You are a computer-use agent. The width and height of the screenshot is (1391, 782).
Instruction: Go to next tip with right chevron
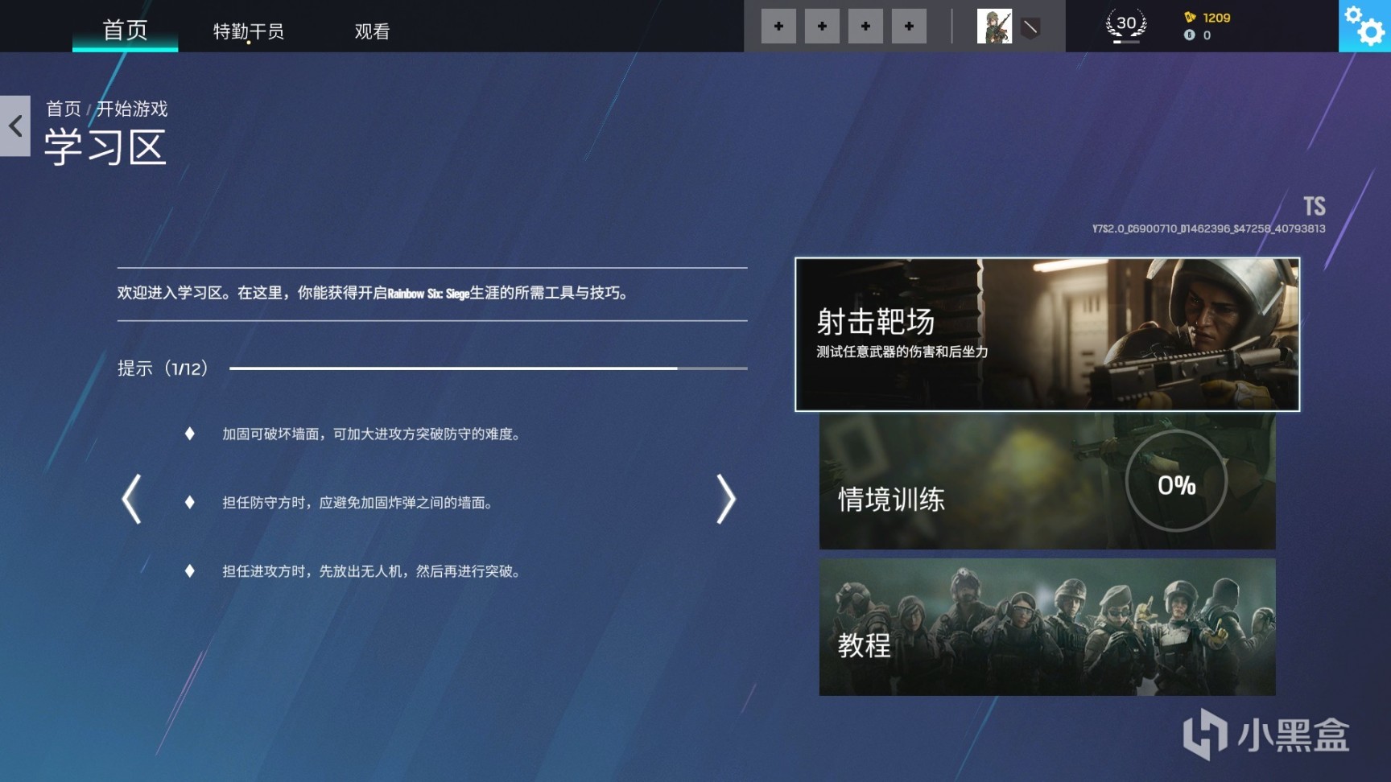click(725, 500)
